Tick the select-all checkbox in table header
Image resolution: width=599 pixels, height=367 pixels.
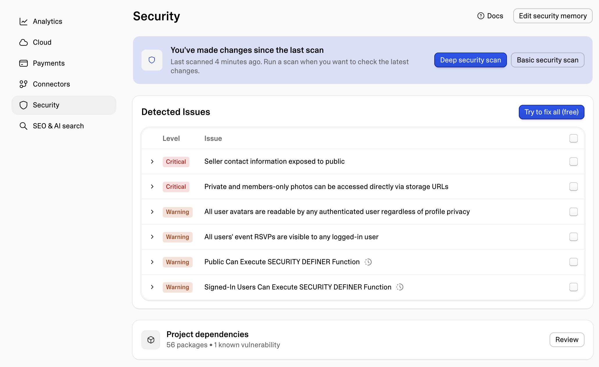click(573, 138)
